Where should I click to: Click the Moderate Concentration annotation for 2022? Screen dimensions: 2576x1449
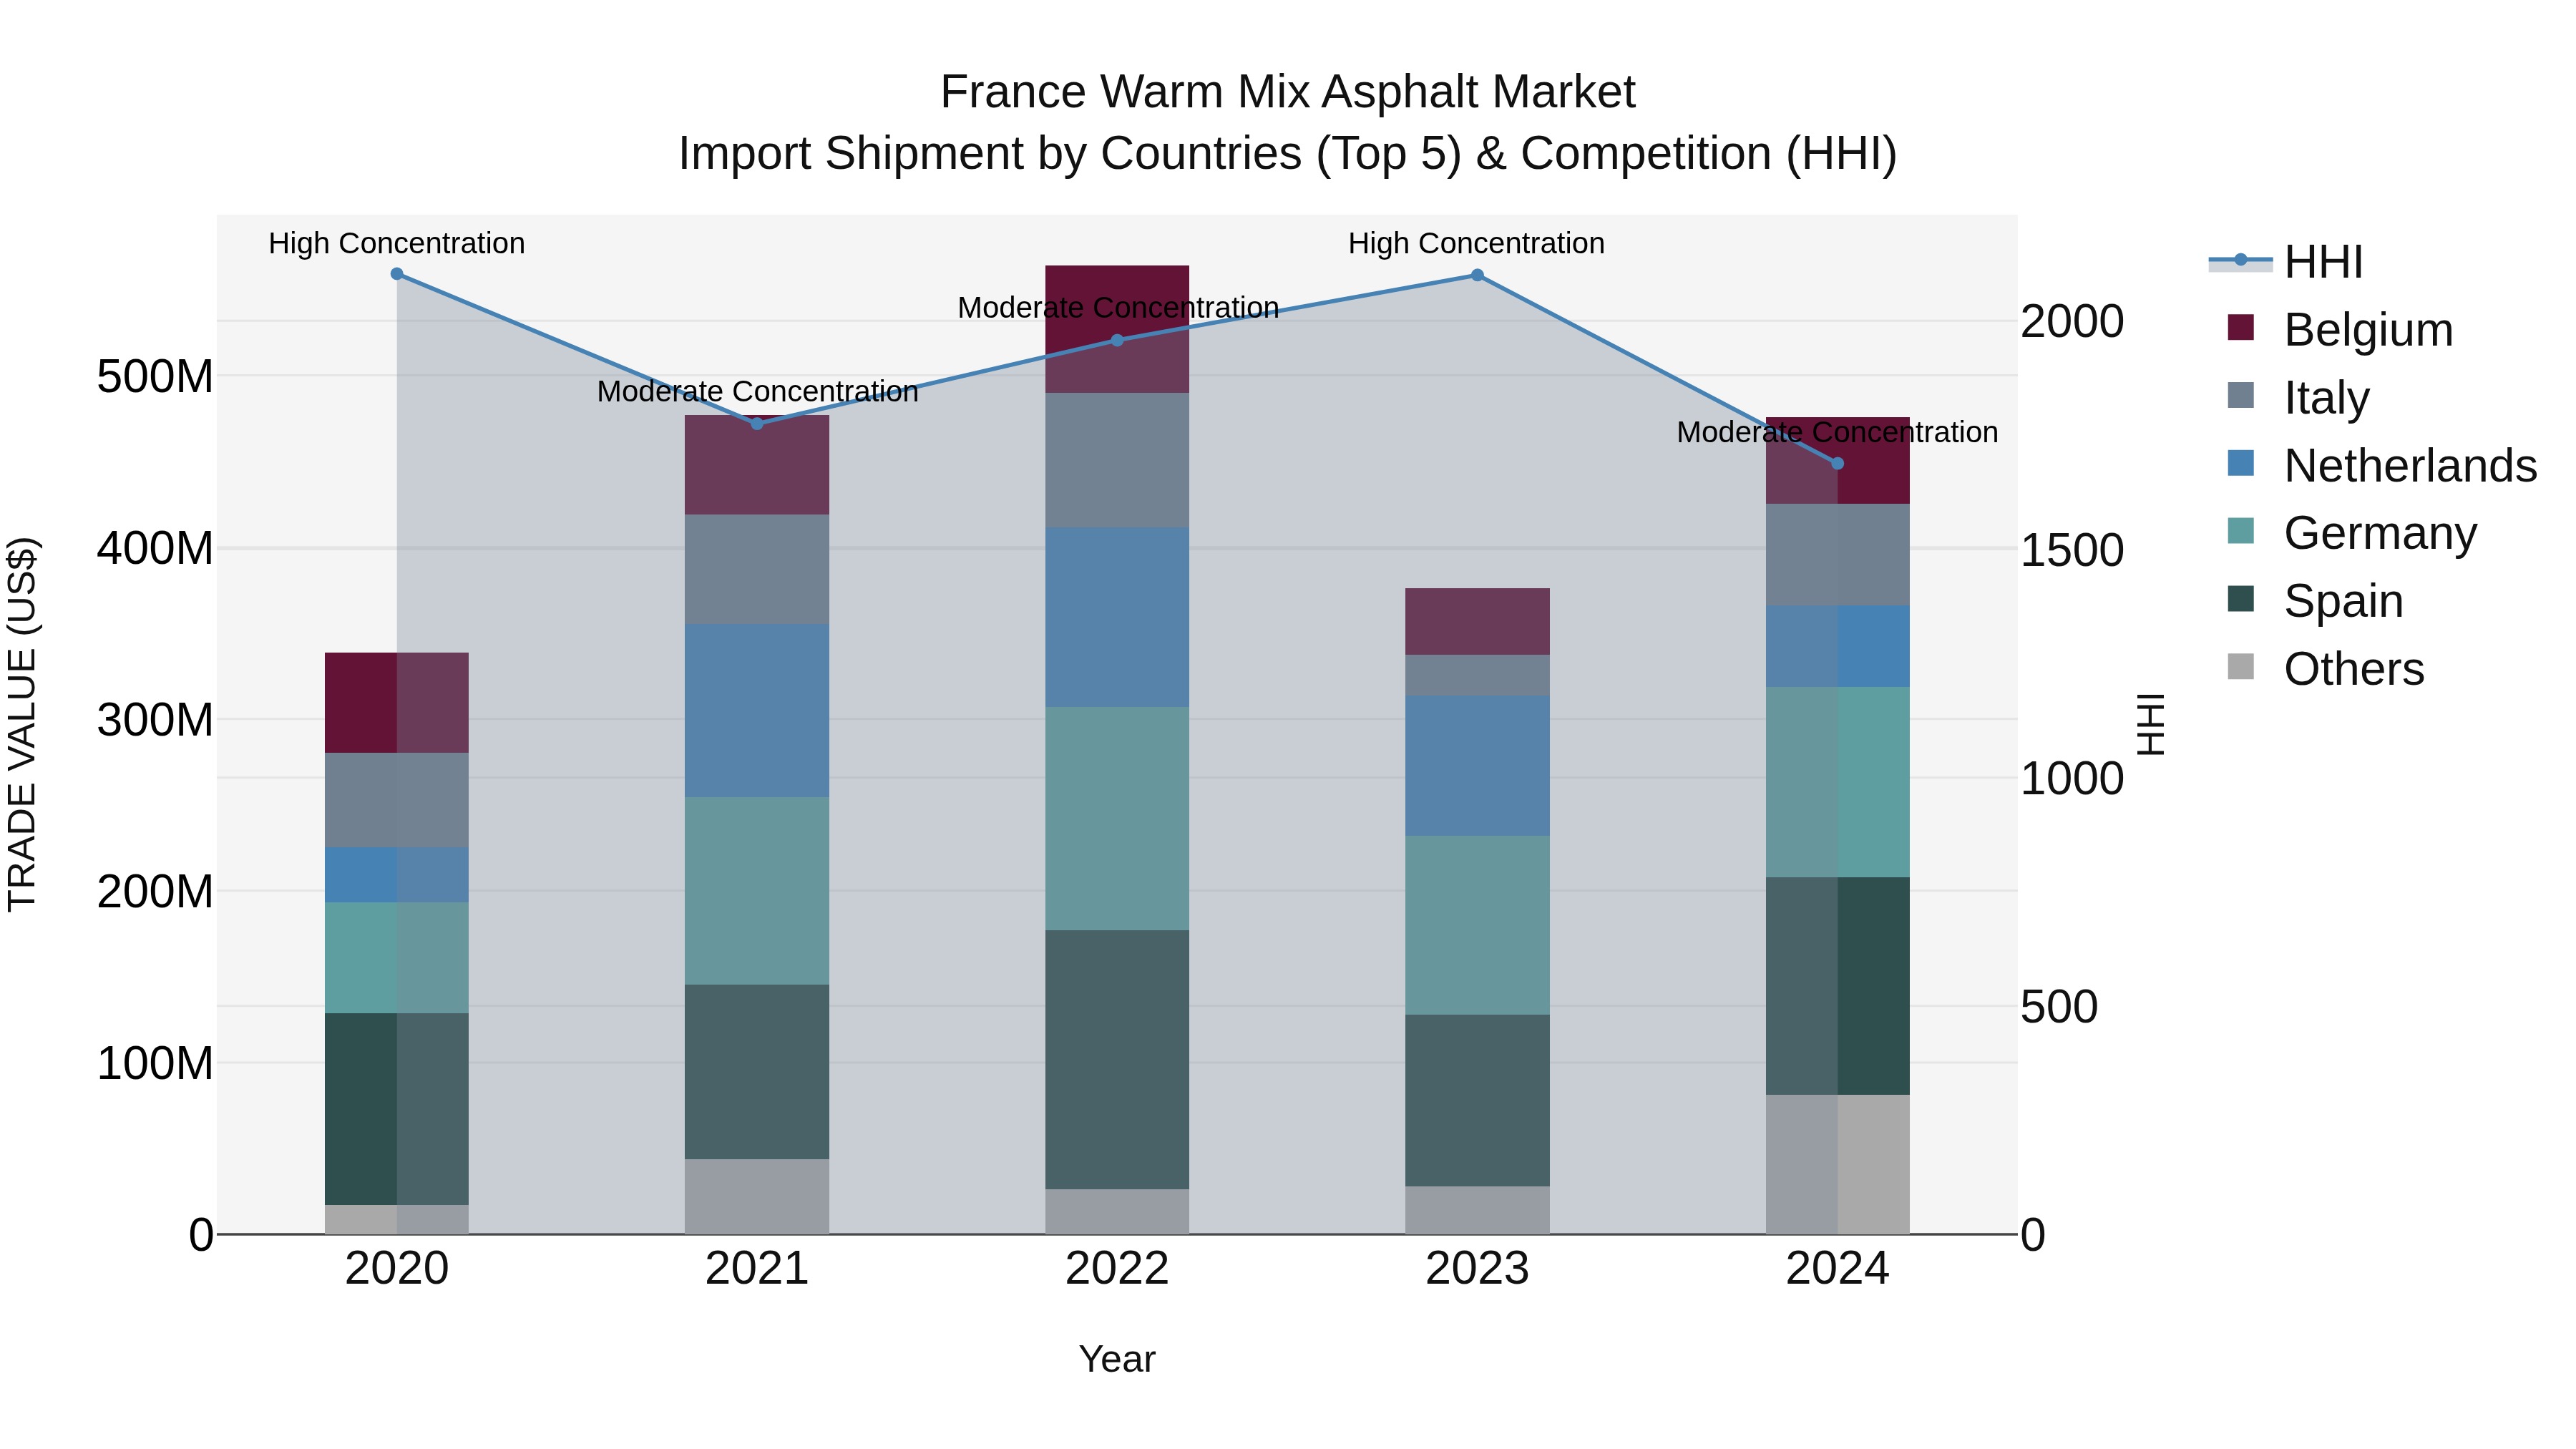[x=1118, y=307]
